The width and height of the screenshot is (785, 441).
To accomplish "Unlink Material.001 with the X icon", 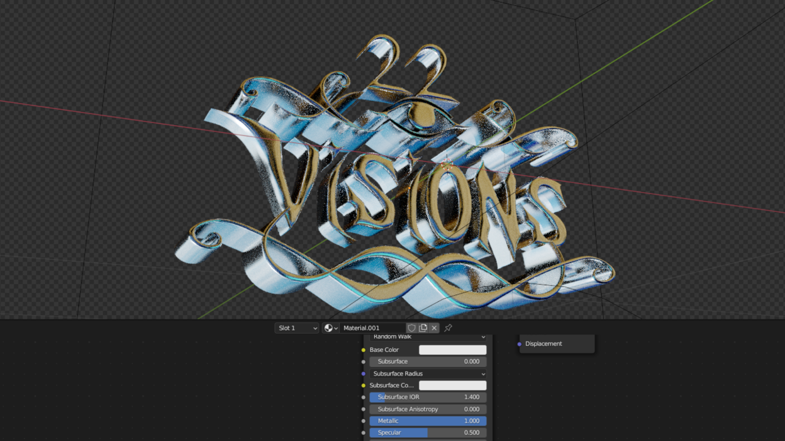I will [x=434, y=328].
